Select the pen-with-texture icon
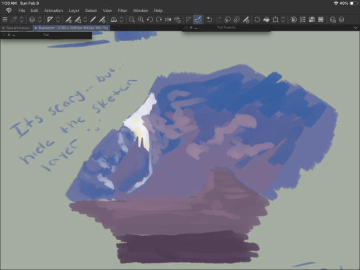 (102, 19)
